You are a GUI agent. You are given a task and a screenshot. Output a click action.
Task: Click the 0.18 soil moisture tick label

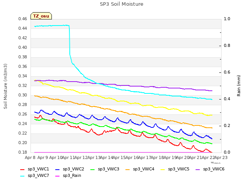pyautogui.click(x=23, y=152)
